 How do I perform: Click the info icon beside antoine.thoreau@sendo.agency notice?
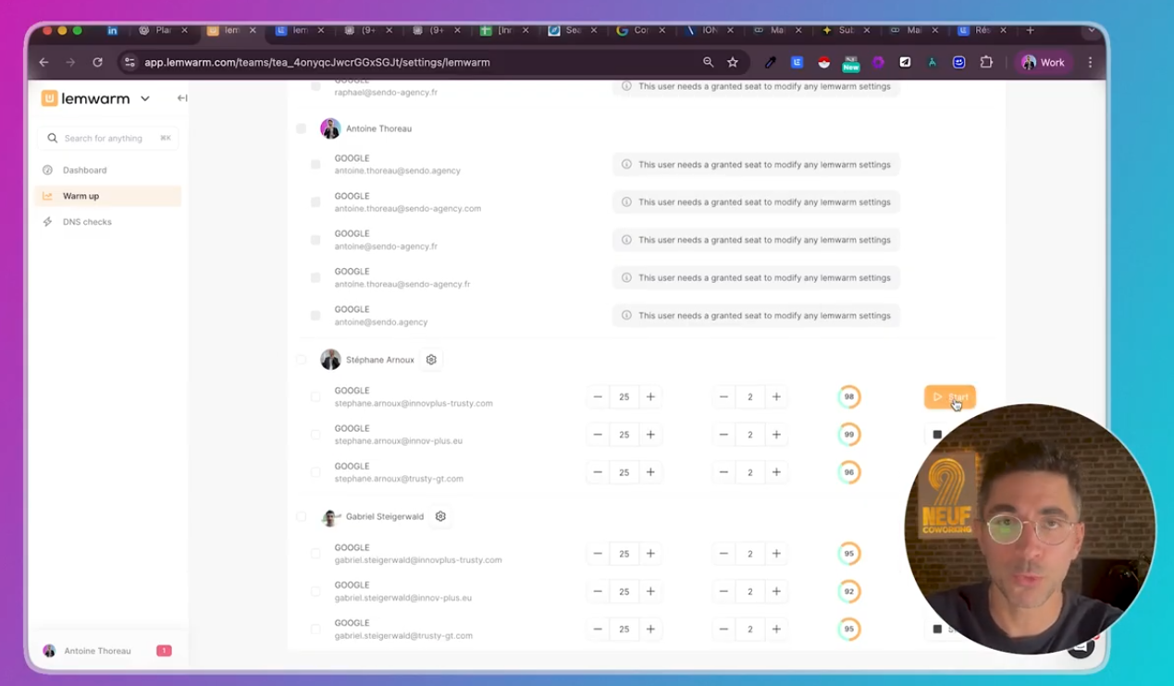(626, 165)
